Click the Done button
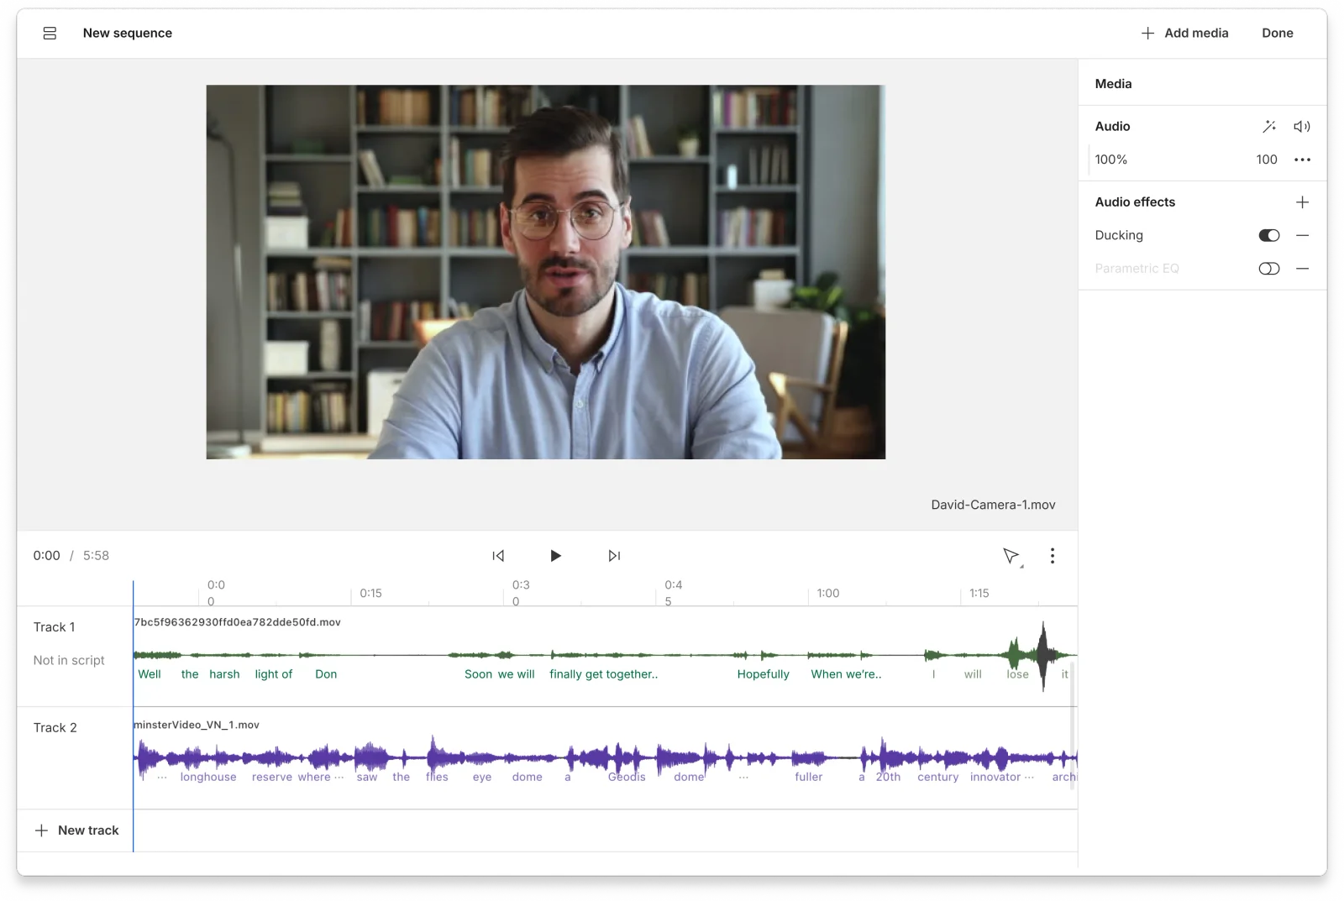 point(1277,33)
